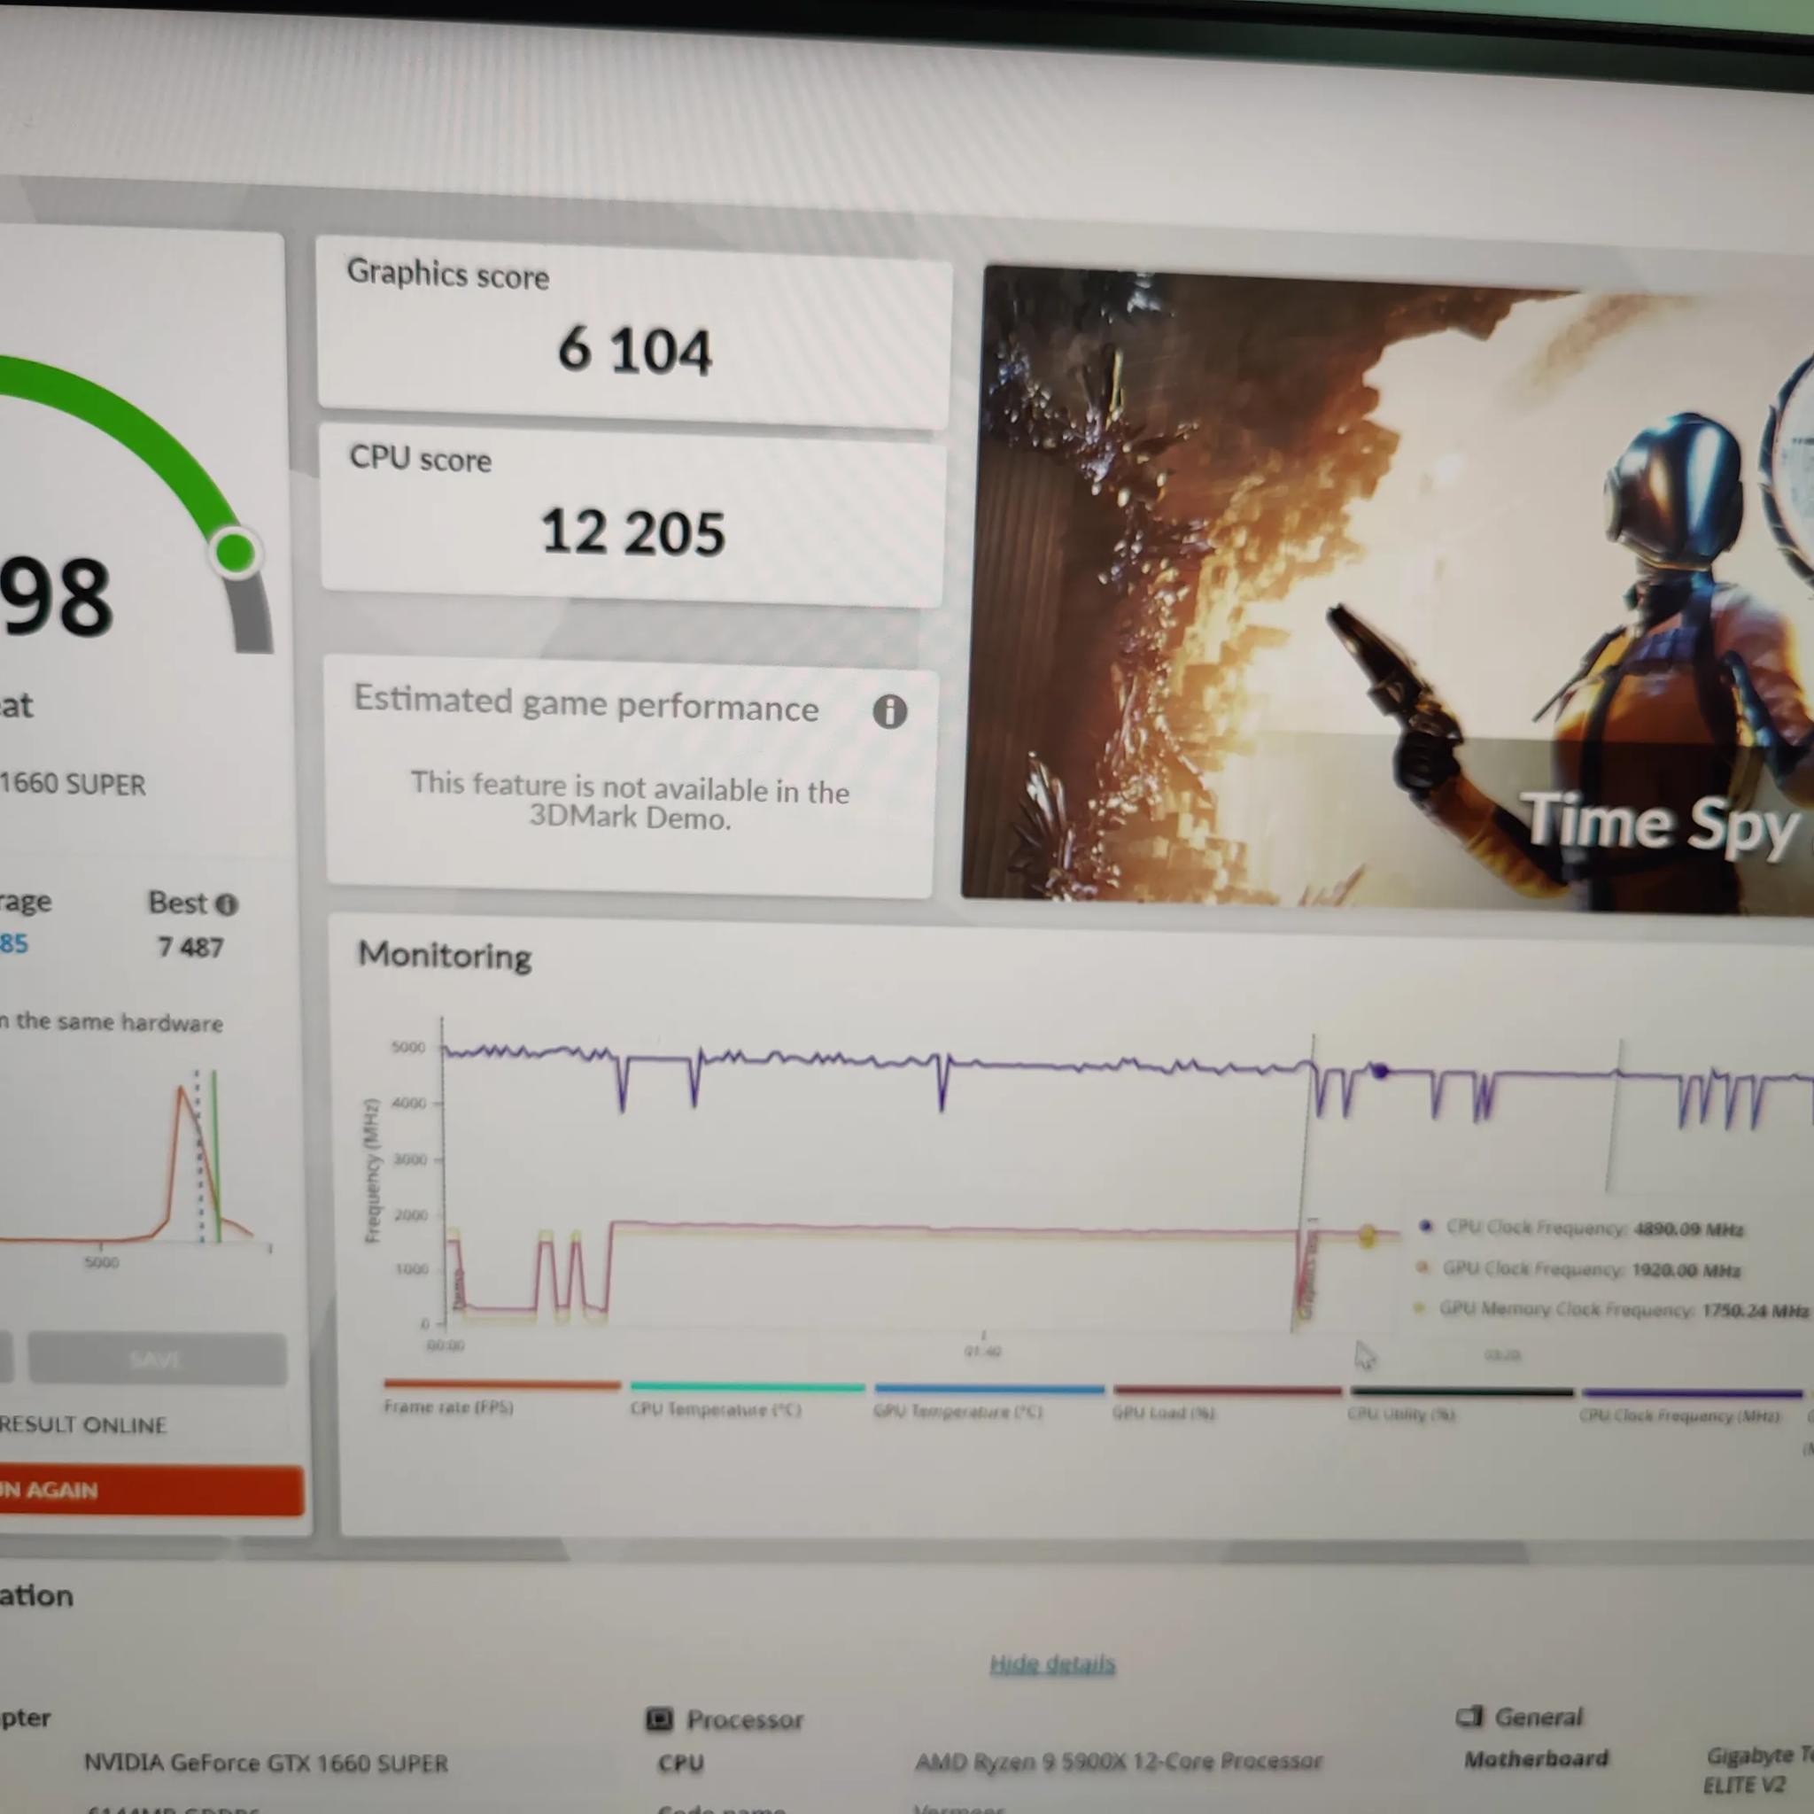Click the 1660 SUPER text under the gauge

coord(74,784)
